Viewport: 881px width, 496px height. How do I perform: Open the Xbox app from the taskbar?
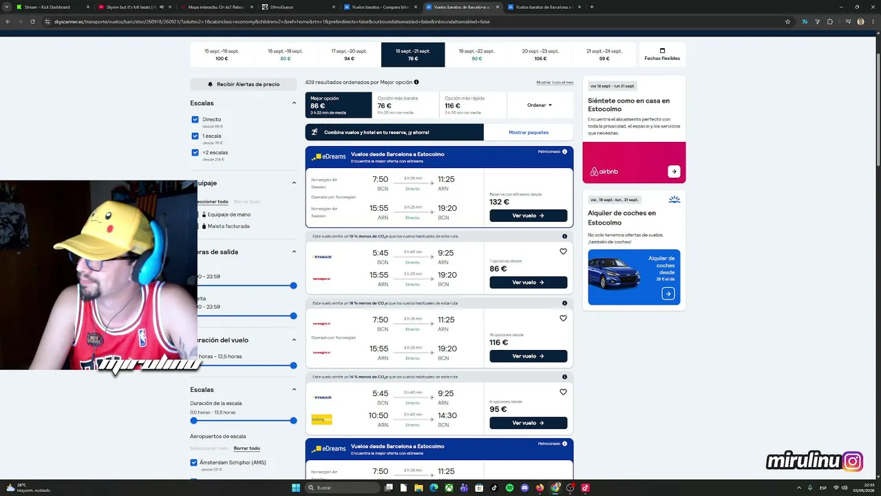449,488
